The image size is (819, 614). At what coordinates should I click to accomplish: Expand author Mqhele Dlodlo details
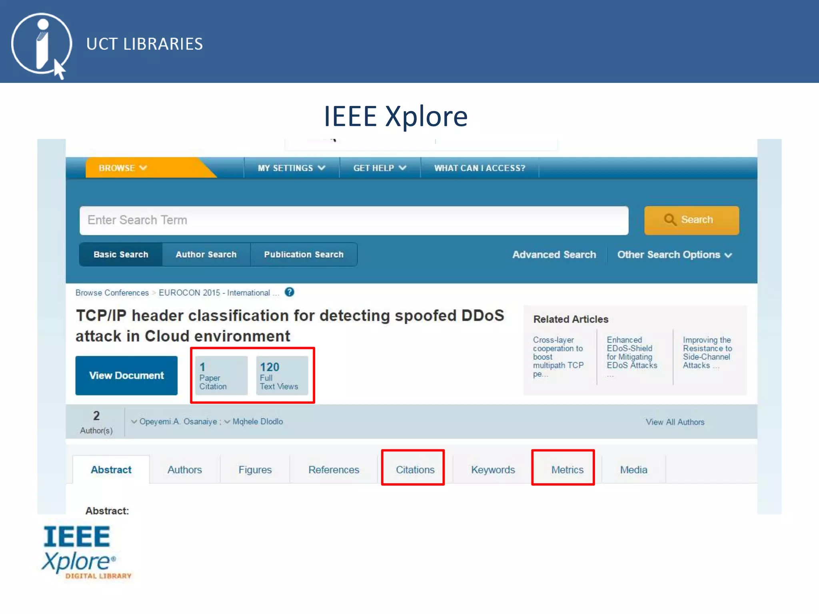(254, 421)
